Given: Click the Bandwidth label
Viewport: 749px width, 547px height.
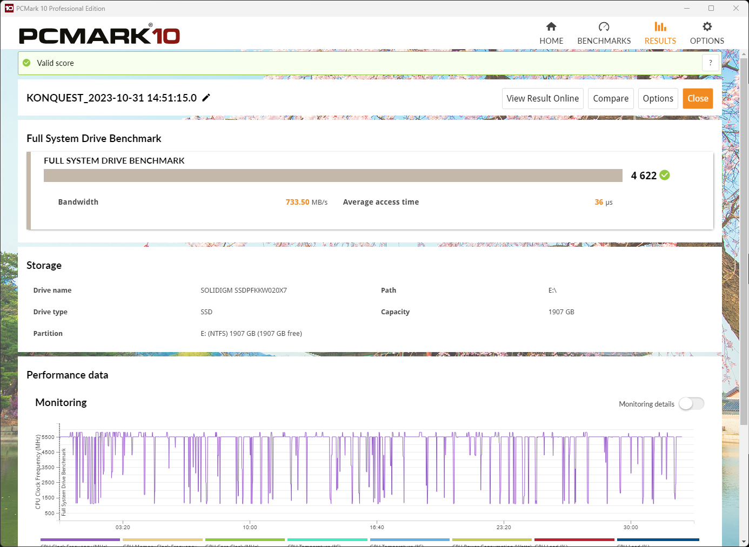Looking at the screenshot, I should (78, 202).
